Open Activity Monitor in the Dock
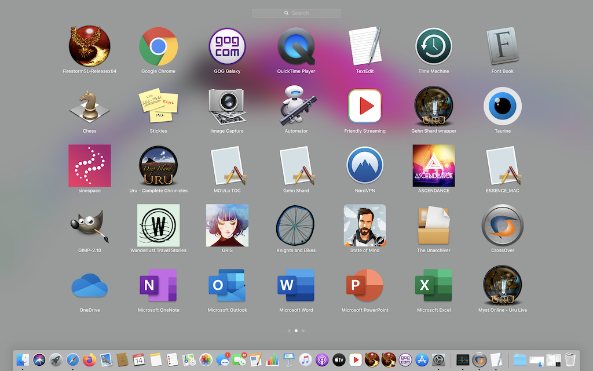The height and width of the screenshot is (371, 593). (463, 359)
